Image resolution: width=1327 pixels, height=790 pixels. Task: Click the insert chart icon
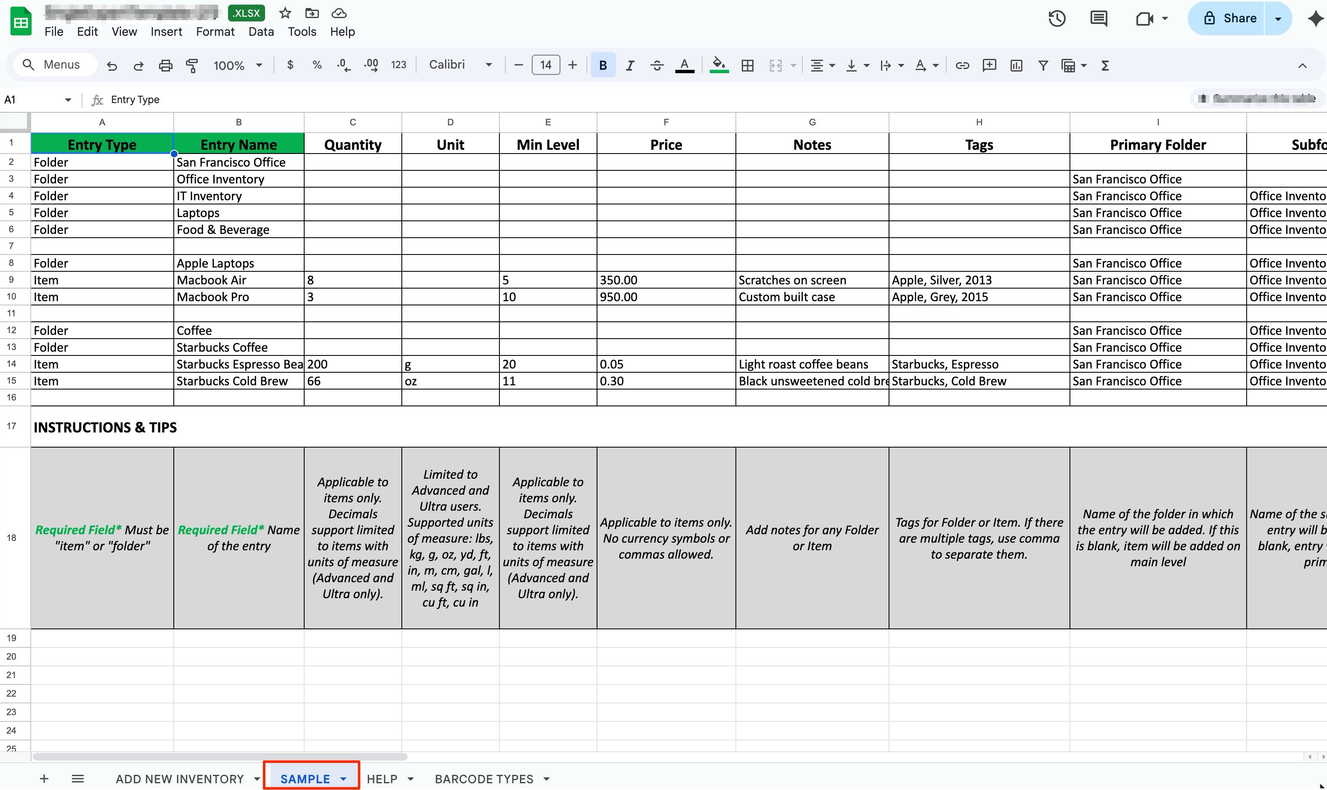(1016, 66)
